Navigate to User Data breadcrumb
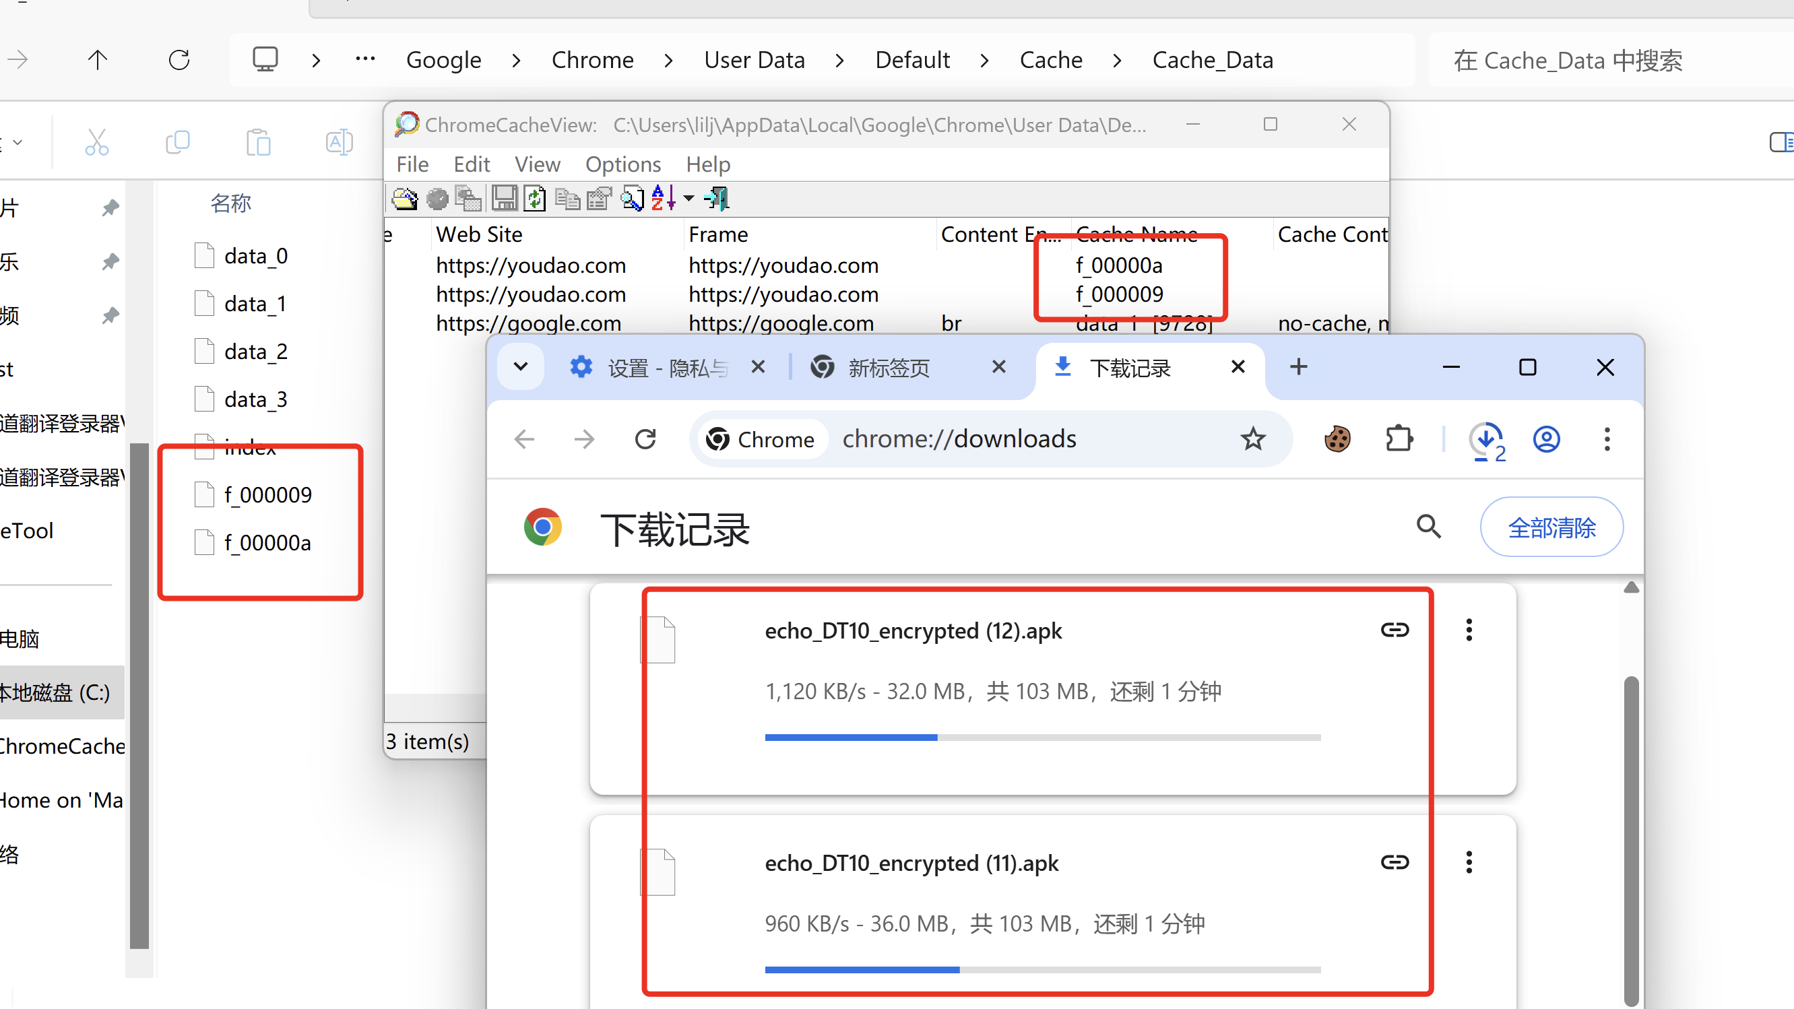Screen dimensions: 1794x1009 (755, 60)
